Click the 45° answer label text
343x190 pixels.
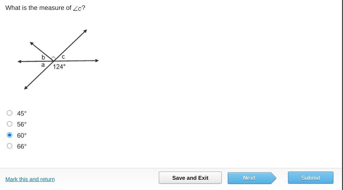[x=22, y=113]
